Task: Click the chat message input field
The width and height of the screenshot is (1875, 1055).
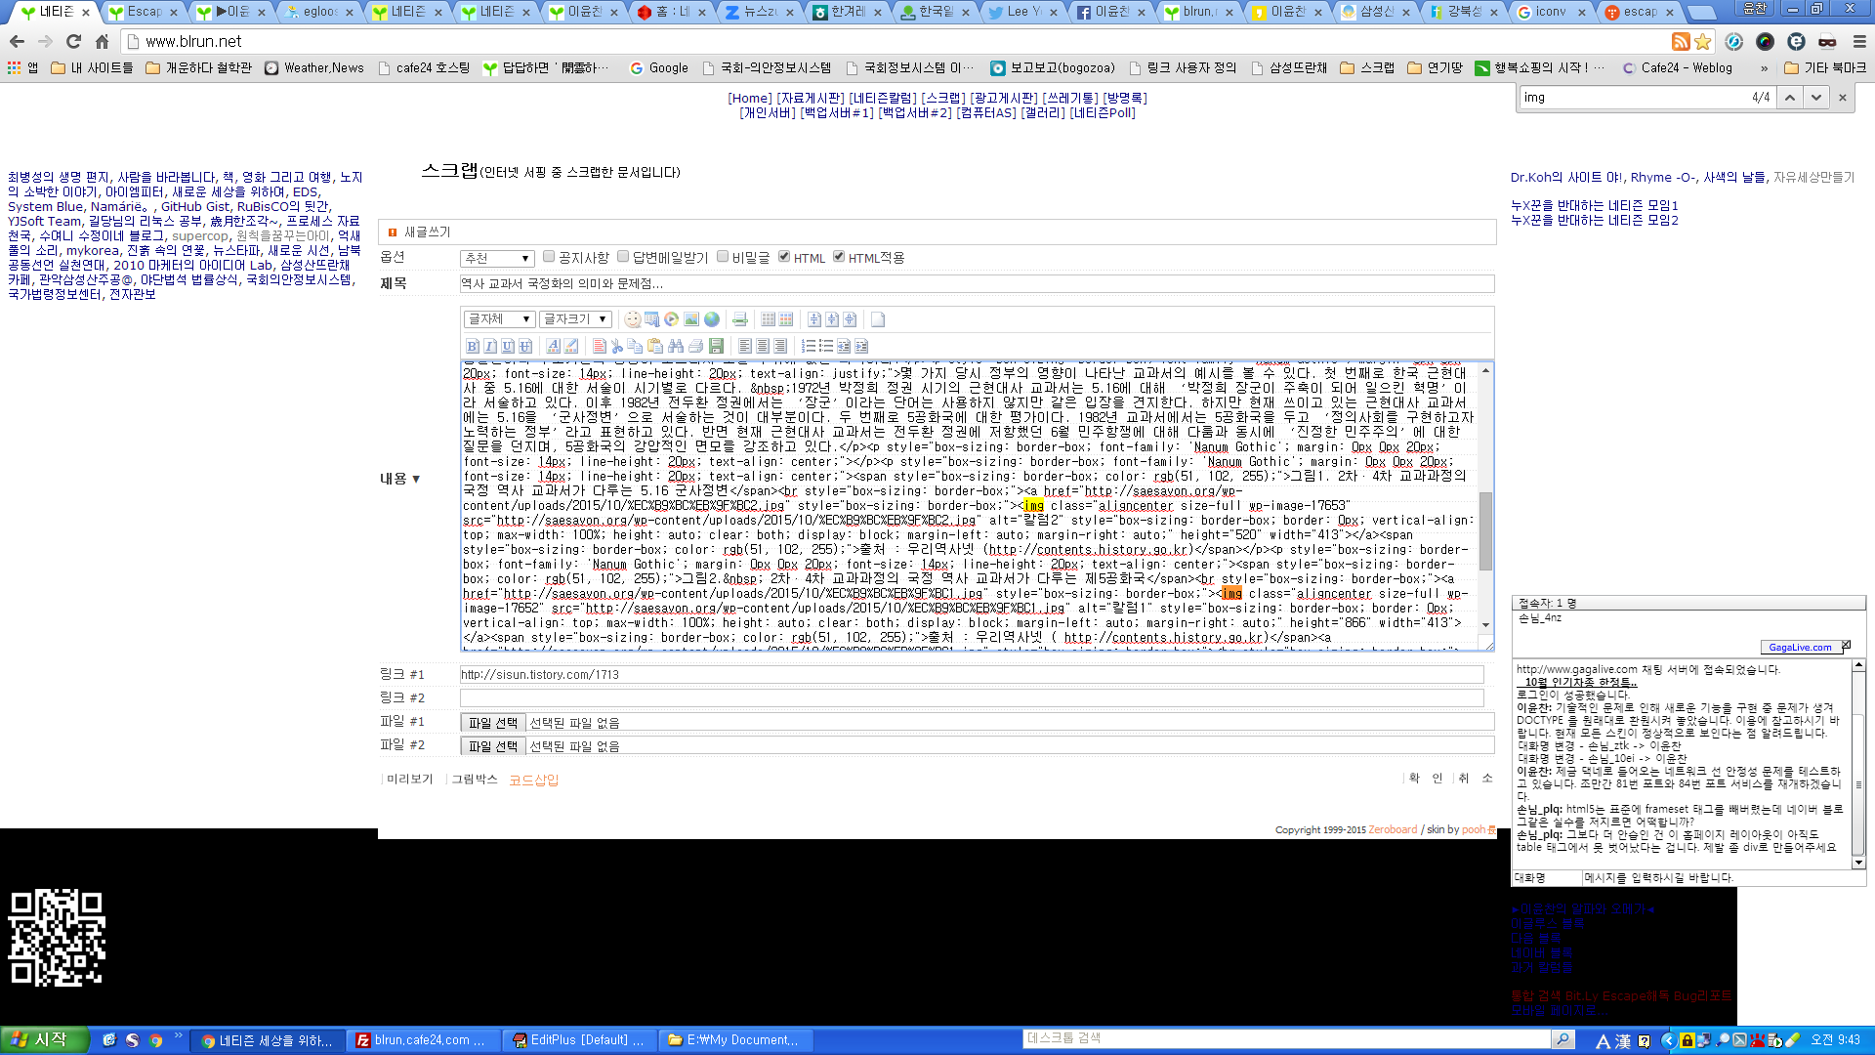Action: point(1722,877)
